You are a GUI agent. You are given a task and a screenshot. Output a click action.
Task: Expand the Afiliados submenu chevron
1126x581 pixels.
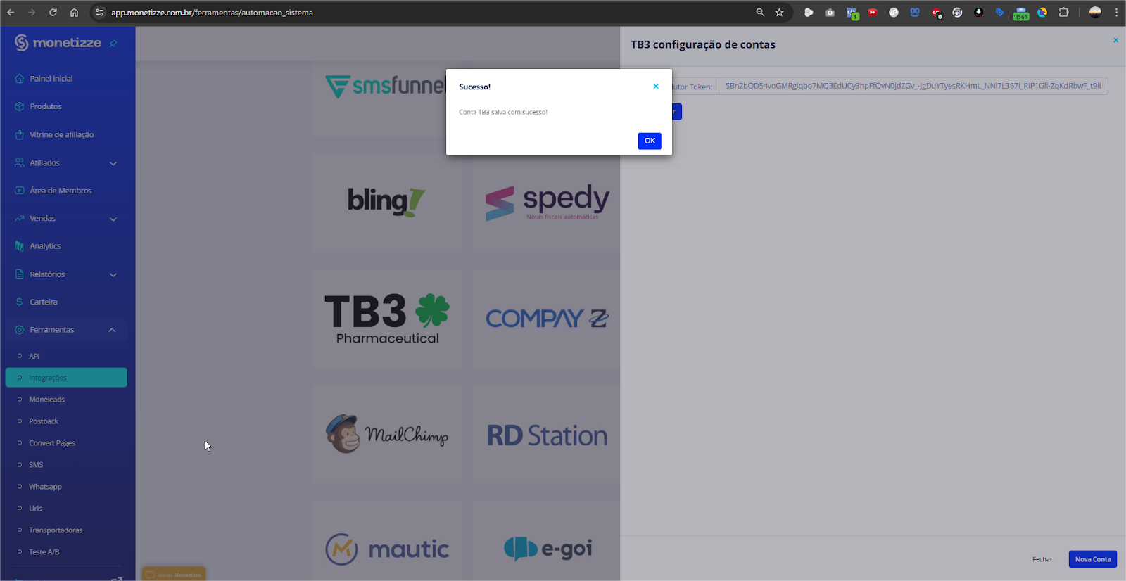coord(113,163)
